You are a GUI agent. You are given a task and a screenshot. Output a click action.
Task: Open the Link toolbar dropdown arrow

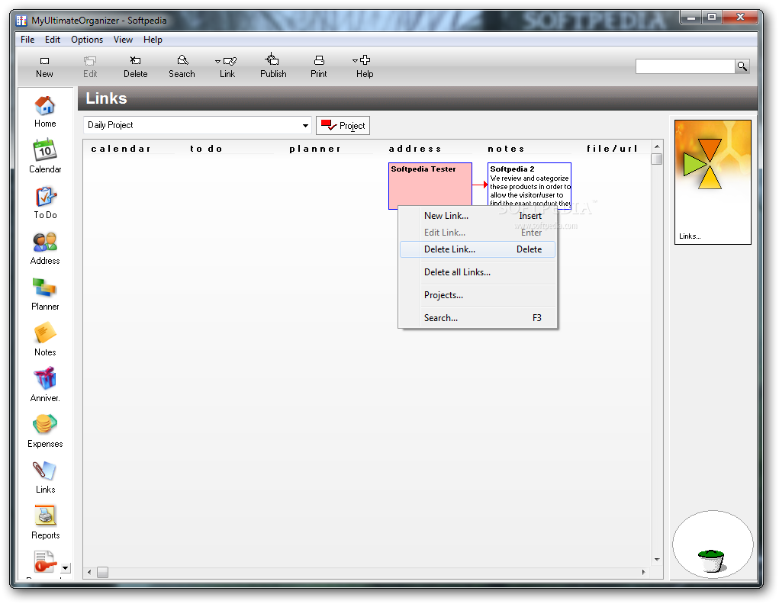pyautogui.click(x=217, y=61)
